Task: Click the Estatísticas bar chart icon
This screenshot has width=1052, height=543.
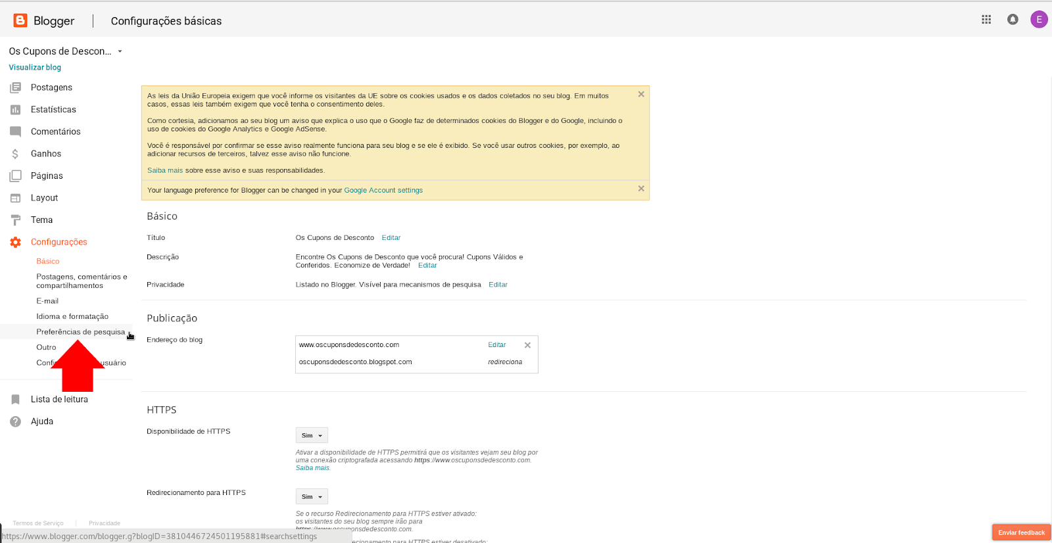Action: tap(15, 110)
